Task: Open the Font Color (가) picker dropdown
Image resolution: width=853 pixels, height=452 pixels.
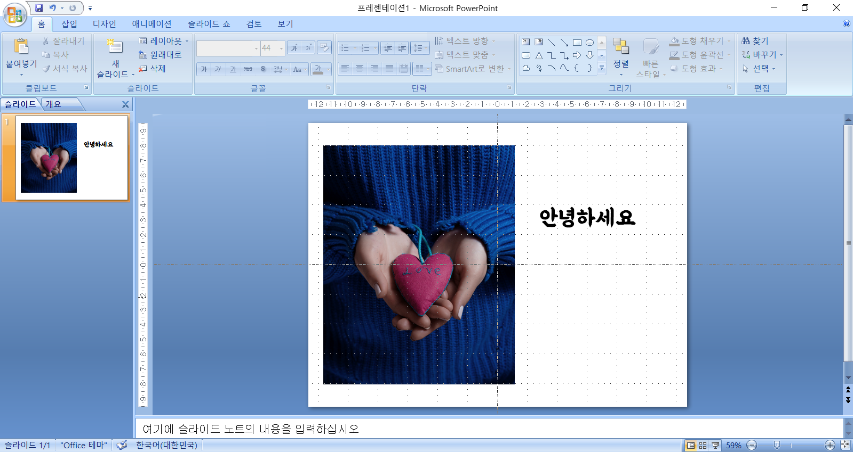Action: pyautogui.click(x=328, y=69)
